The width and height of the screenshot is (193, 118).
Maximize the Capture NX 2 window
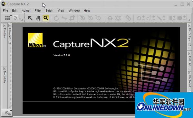[x=182, y=4]
